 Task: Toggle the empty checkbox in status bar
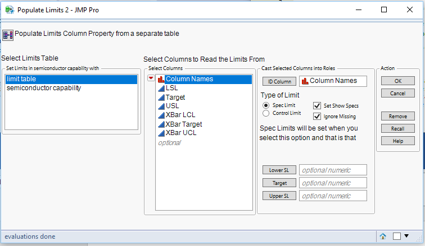397,236
